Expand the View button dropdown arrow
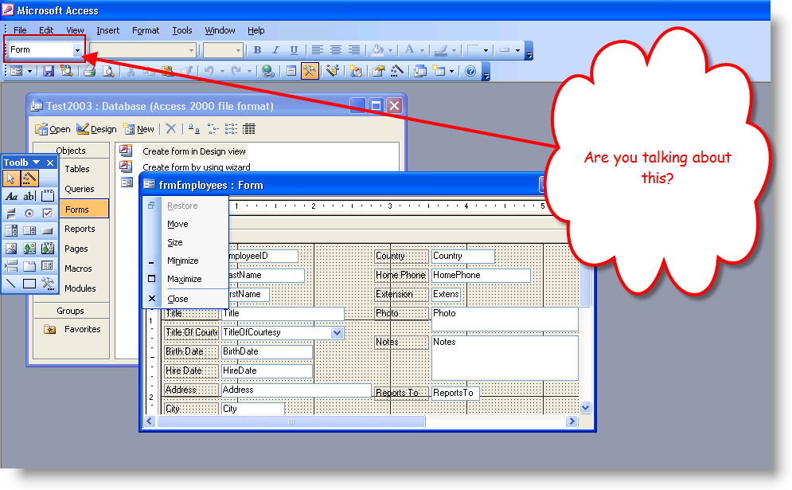This screenshot has width=792, height=490. [29, 71]
